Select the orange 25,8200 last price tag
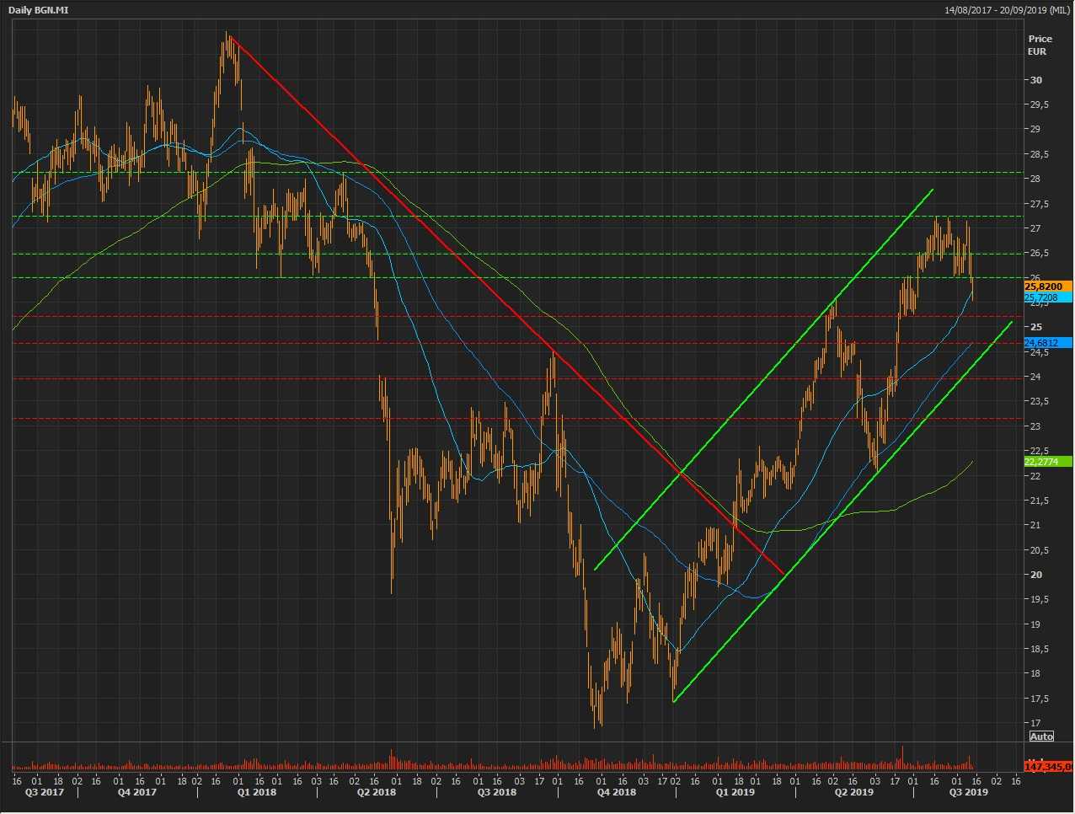The height and width of the screenshot is (814, 1075). pyautogui.click(x=1048, y=287)
